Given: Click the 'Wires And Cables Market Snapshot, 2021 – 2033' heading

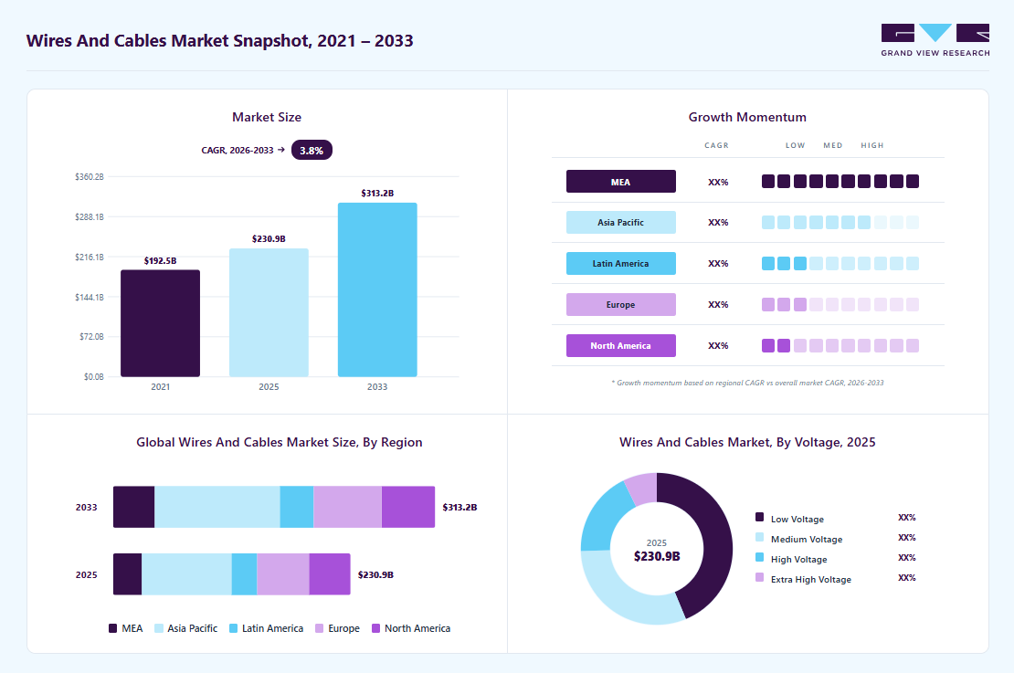Looking at the screenshot, I should point(220,41).
